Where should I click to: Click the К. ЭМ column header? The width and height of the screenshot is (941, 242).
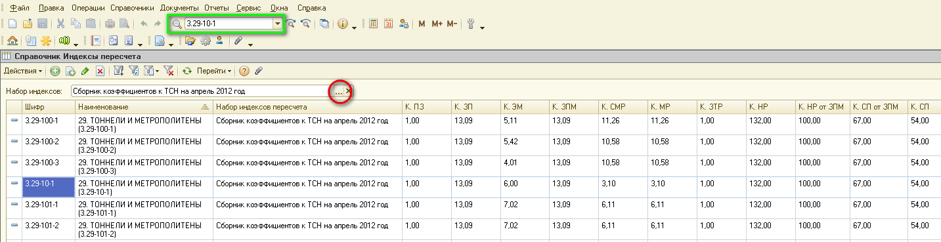click(525, 106)
